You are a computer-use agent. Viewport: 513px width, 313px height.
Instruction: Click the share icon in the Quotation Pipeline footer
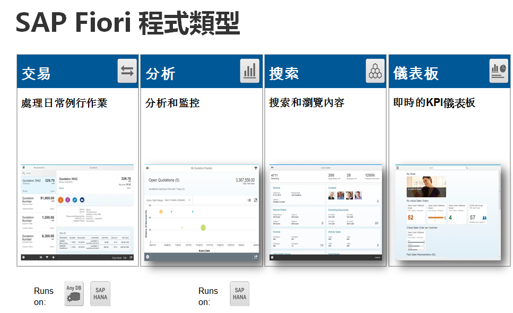[x=256, y=257]
